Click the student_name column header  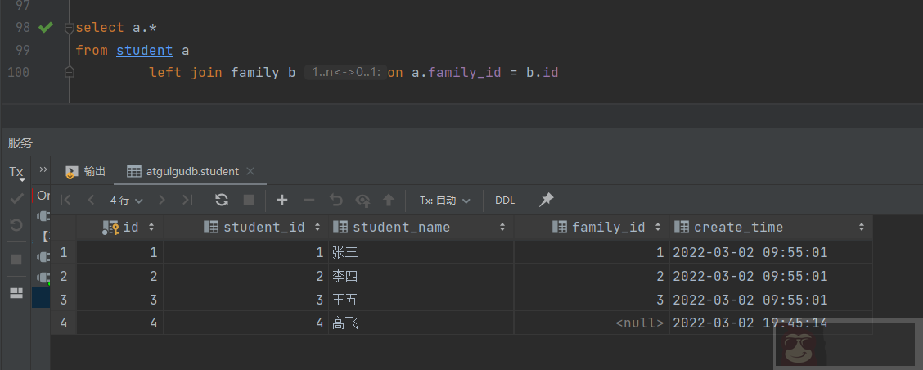click(421, 228)
